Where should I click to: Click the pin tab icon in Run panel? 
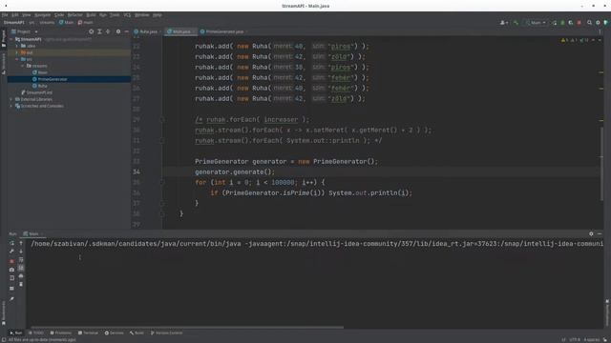tap(11, 298)
